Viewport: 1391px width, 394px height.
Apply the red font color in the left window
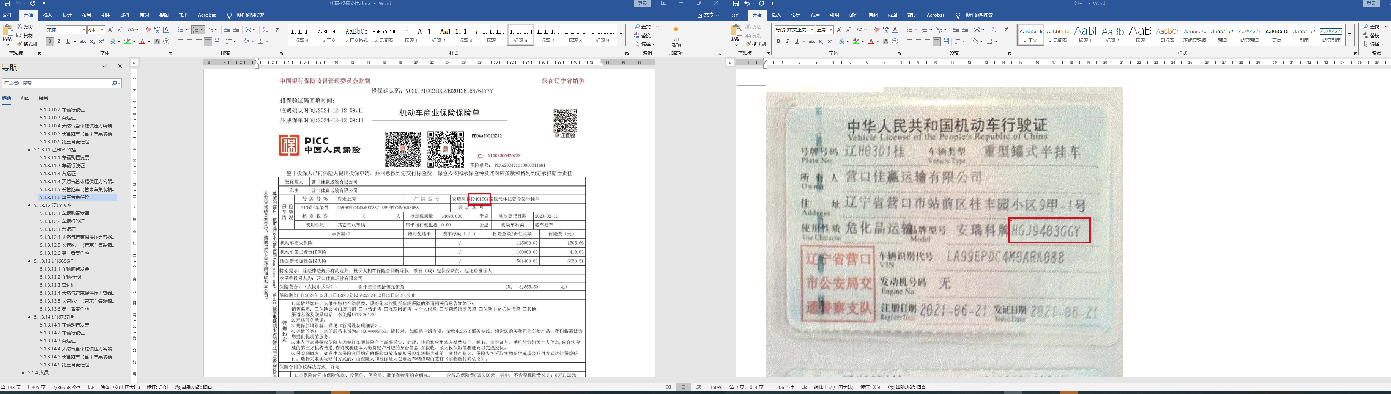click(x=142, y=42)
